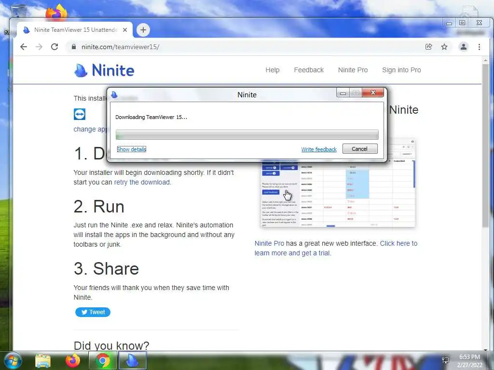Click the Tweet button
Image resolution: width=494 pixels, height=370 pixels.
tap(93, 312)
